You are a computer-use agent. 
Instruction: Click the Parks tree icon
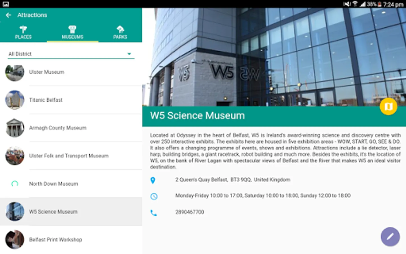click(120, 29)
